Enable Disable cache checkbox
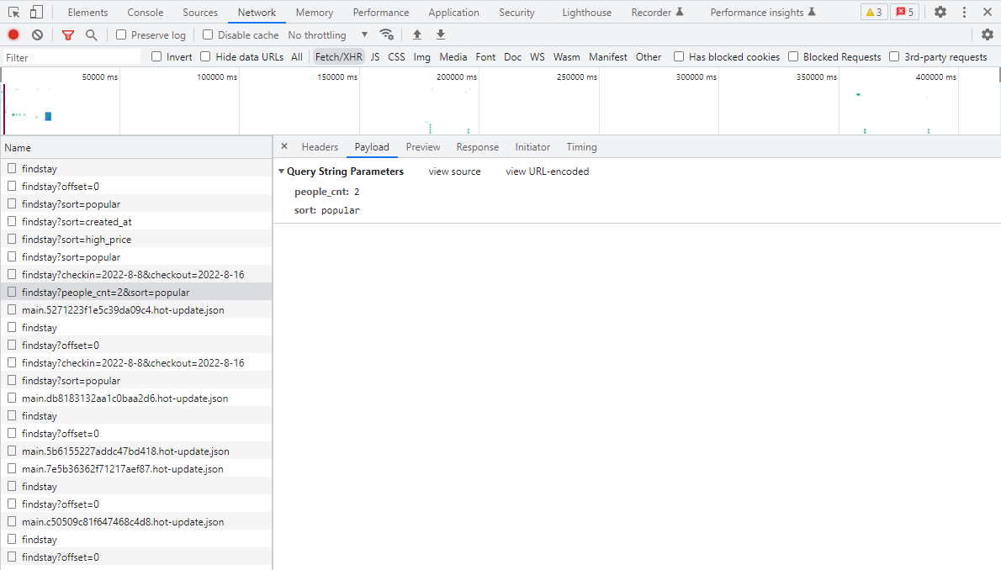This screenshot has width=1001, height=570. [208, 35]
